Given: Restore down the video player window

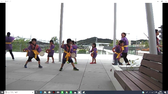Looking at the screenshot, I should [162, 1].
